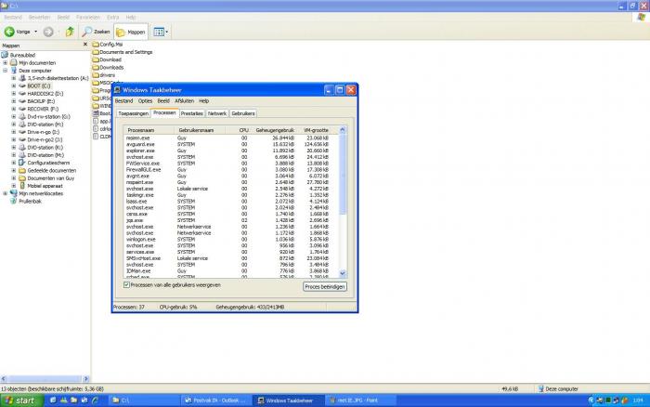Expand Configuratiescherm tree node
The height and width of the screenshot is (407, 650).
[x=14, y=163]
